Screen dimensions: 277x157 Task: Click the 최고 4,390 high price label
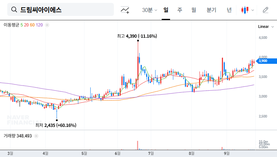click(137, 36)
